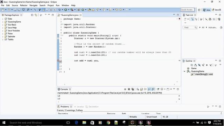
Task: Click the New file toolbar icon
Action: (x=3, y=10)
